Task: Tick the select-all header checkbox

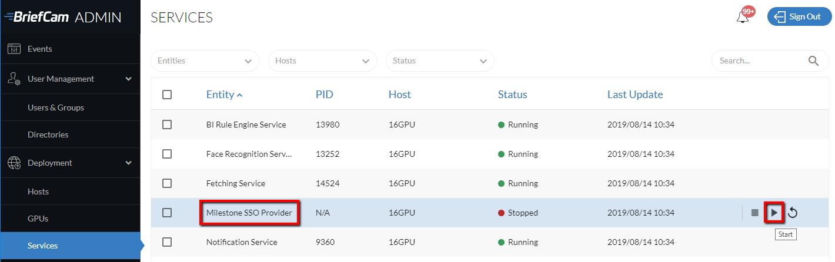Action: (x=167, y=95)
